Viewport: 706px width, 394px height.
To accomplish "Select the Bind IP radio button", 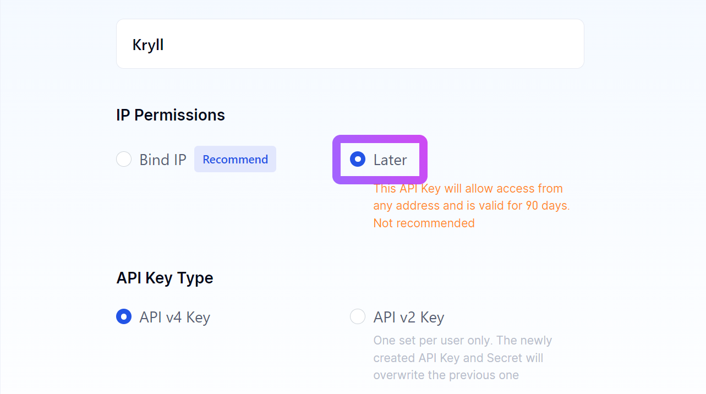I will click(124, 160).
